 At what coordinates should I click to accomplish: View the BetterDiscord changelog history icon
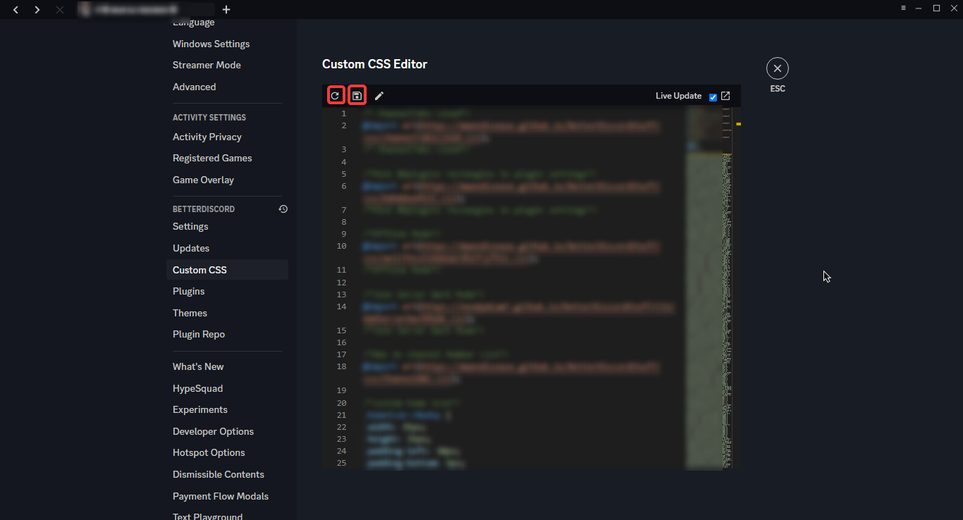point(283,209)
